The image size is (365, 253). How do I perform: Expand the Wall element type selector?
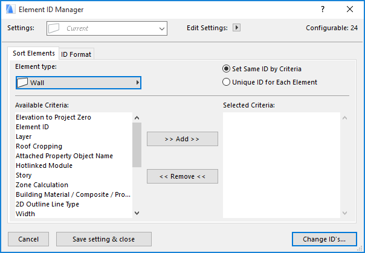click(x=138, y=82)
